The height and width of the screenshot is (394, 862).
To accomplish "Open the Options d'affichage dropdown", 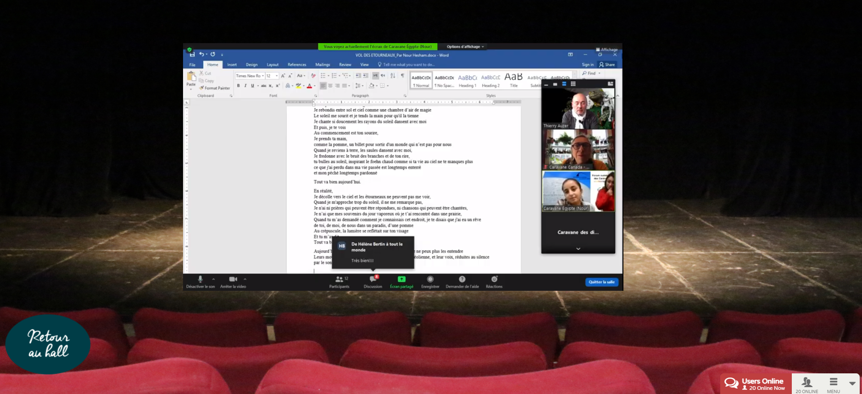I will (x=465, y=47).
